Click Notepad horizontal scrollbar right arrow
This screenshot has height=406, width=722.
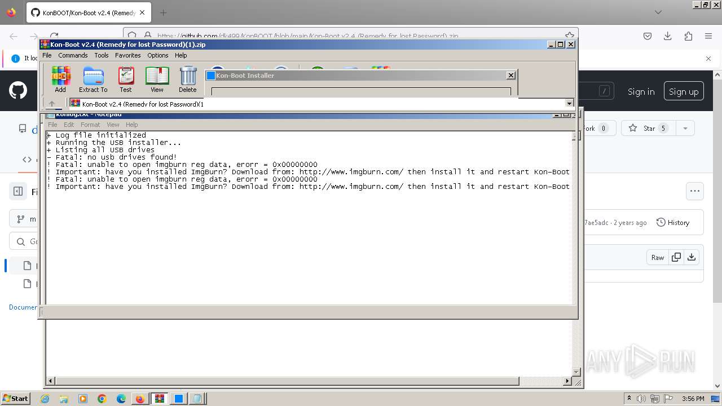[567, 381]
